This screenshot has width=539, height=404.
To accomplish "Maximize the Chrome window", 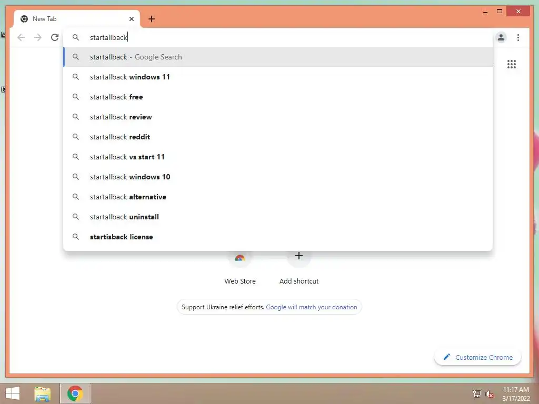I will [500, 12].
